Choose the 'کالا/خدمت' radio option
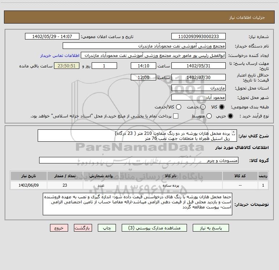The image size is (279, 270). click(x=174, y=107)
